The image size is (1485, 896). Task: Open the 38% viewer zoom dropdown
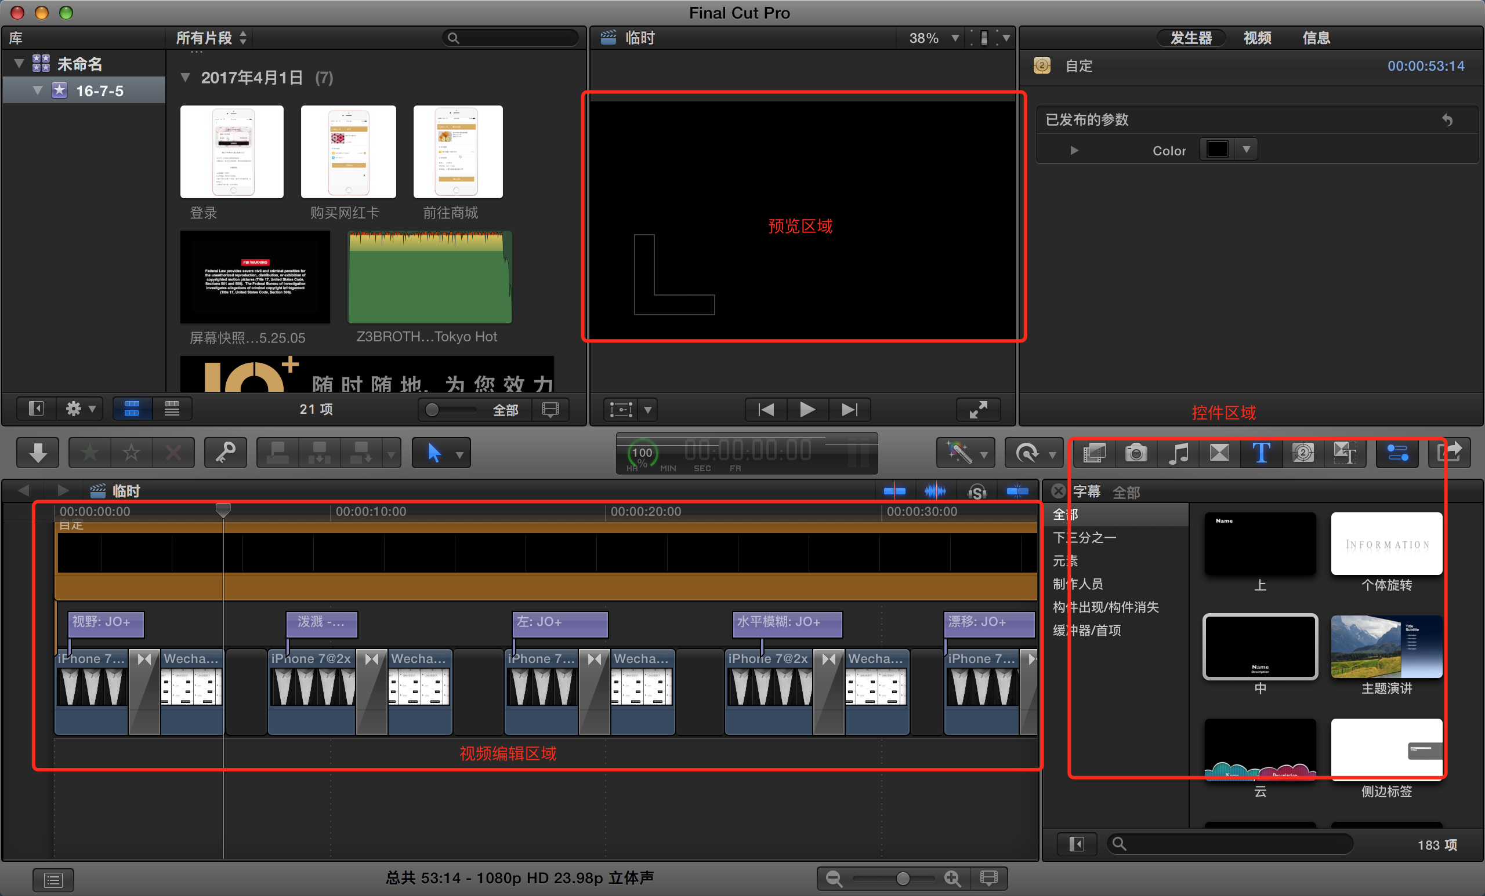click(933, 38)
